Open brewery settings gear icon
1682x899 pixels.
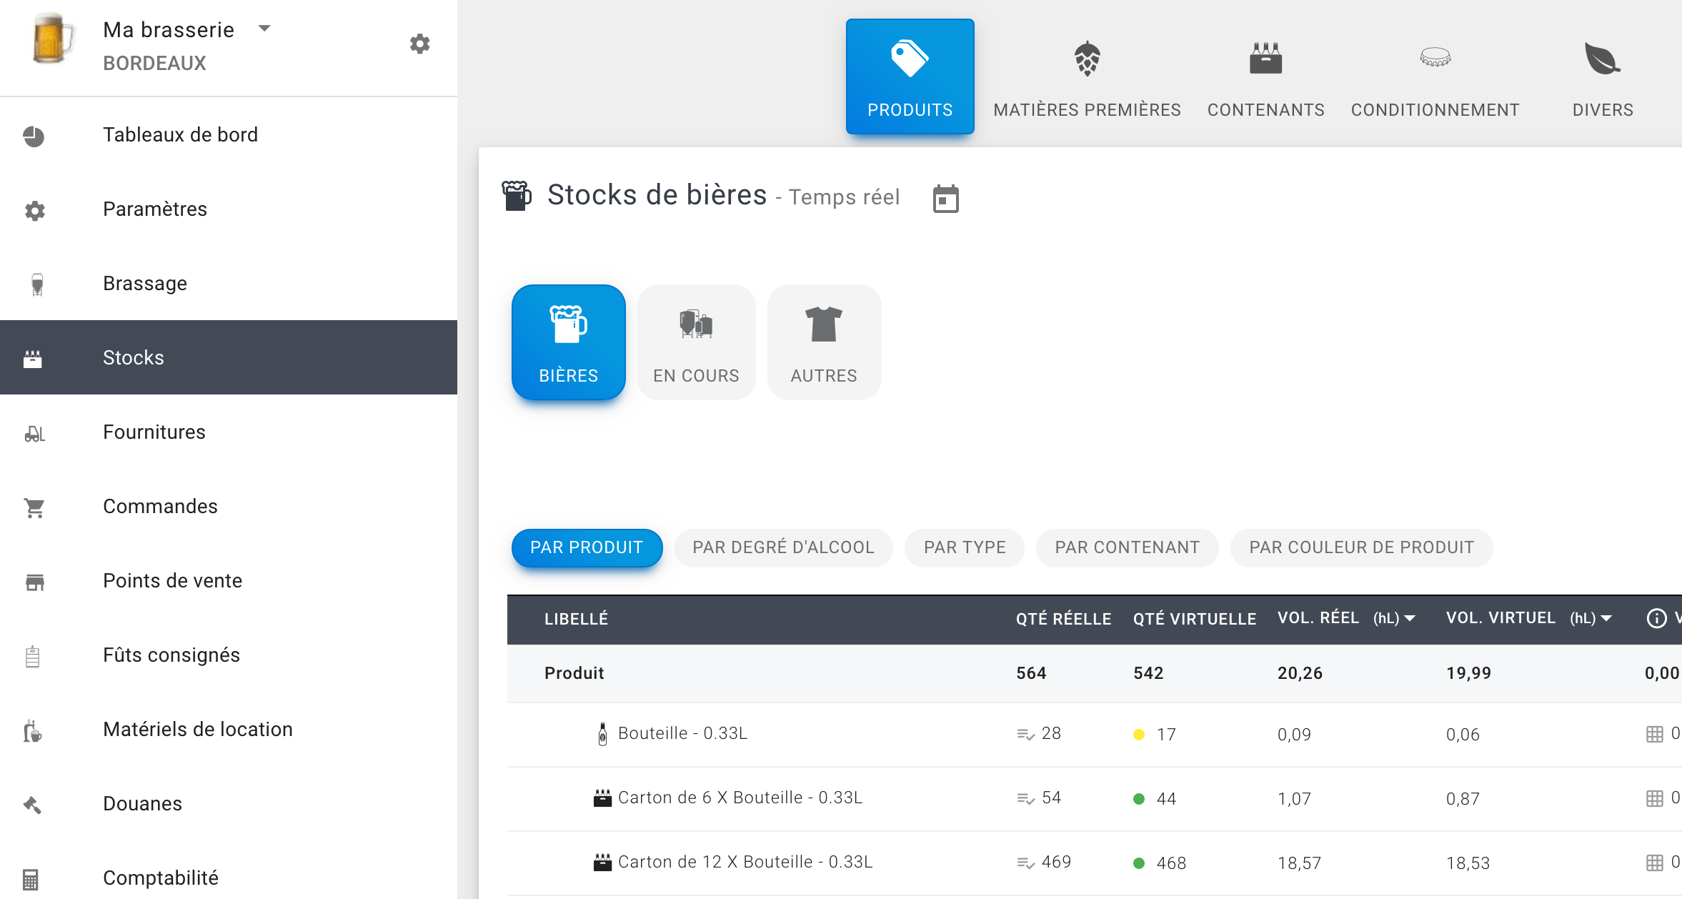pos(420,44)
